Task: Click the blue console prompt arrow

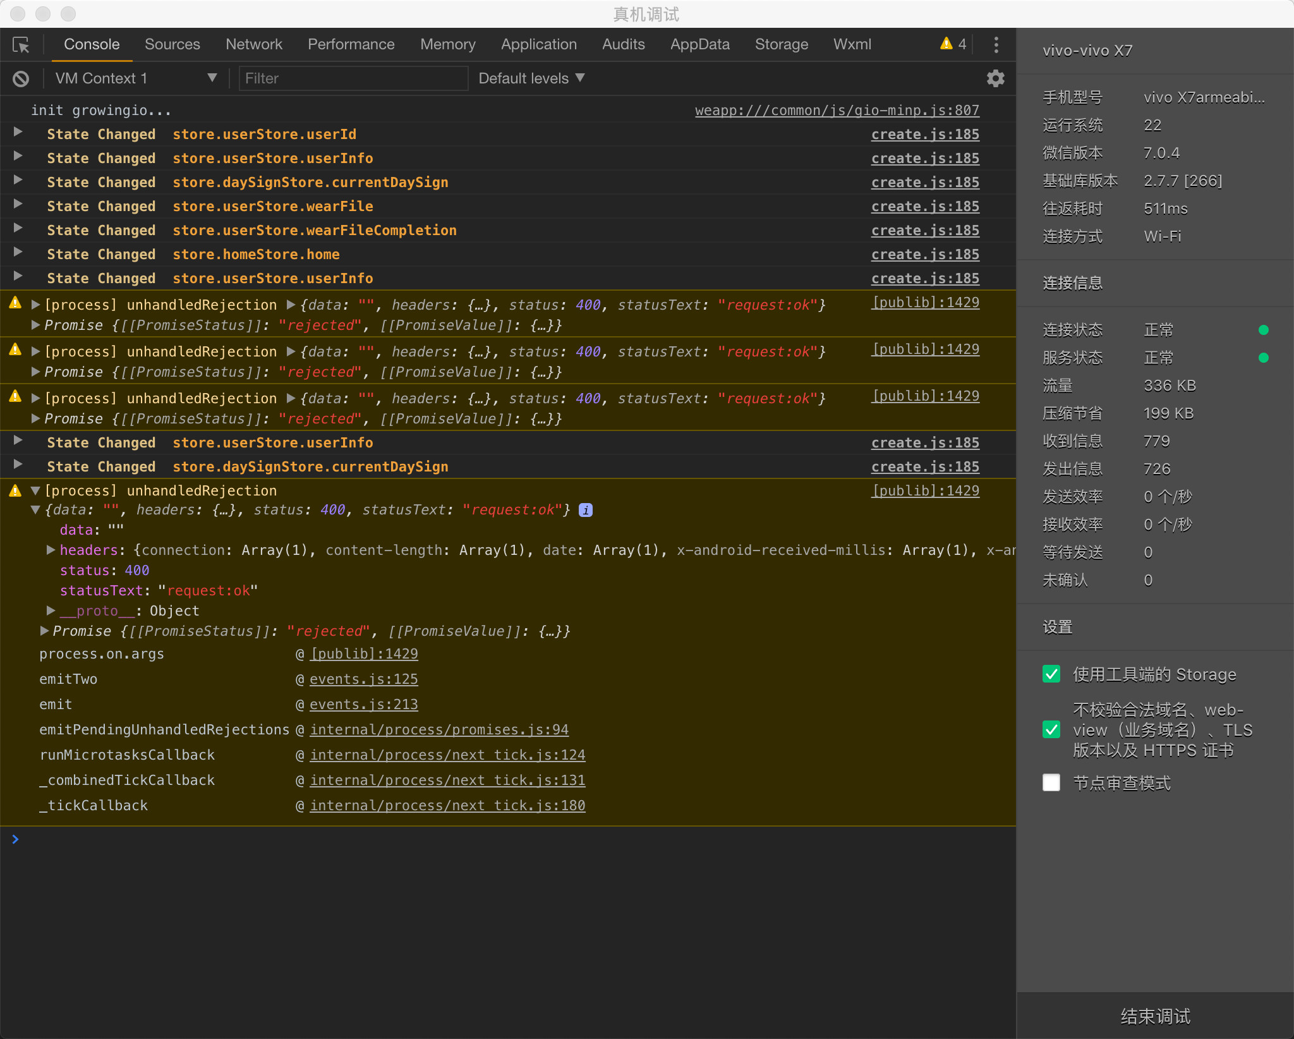Action: pyautogui.click(x=16, y=839)
